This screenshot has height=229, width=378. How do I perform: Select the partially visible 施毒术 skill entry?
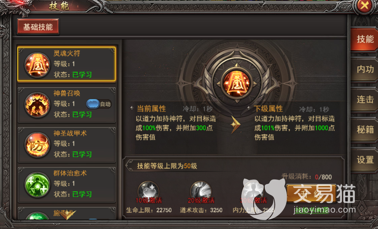(x=67, y=214)
